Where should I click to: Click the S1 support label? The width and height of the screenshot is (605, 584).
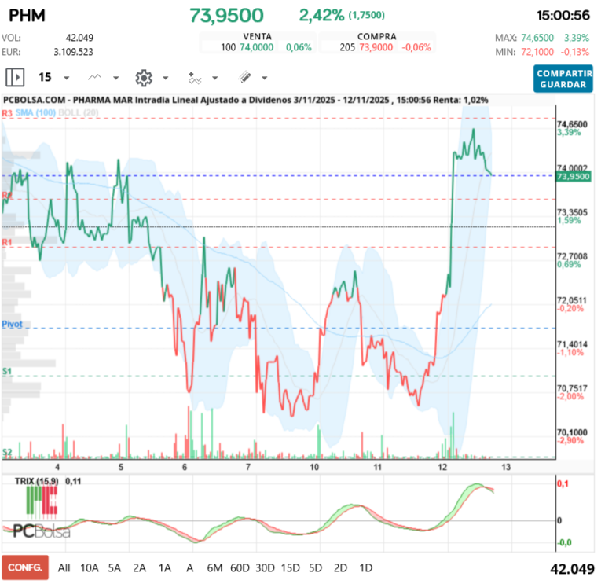tap(7, 371)
